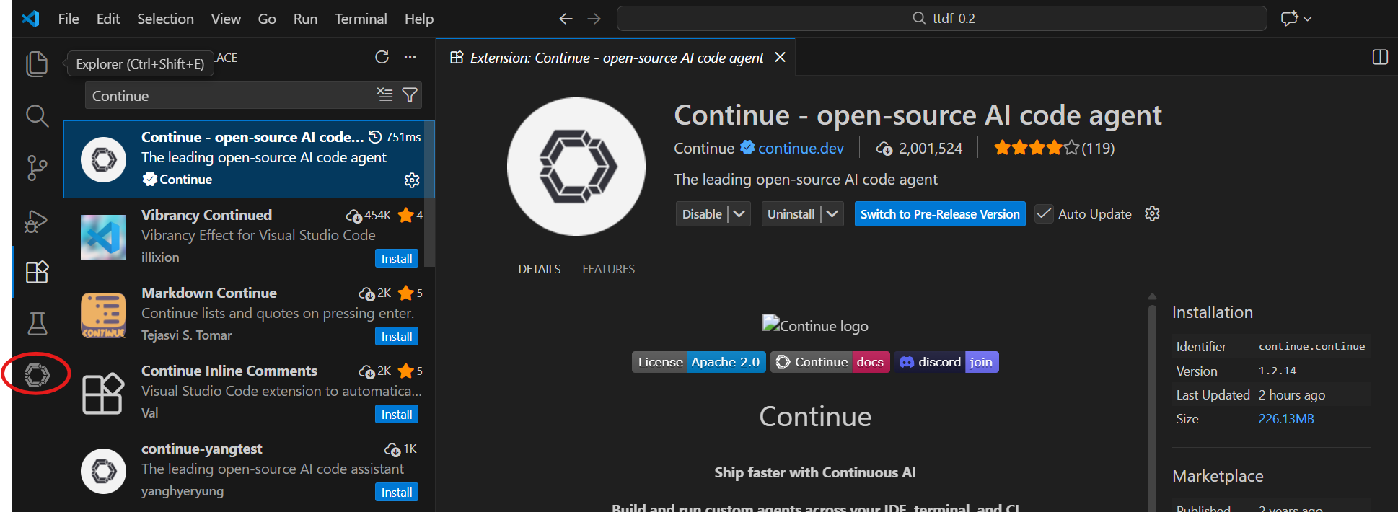
Task: Click the version number 1.2.14
Action: point(1277,371)
